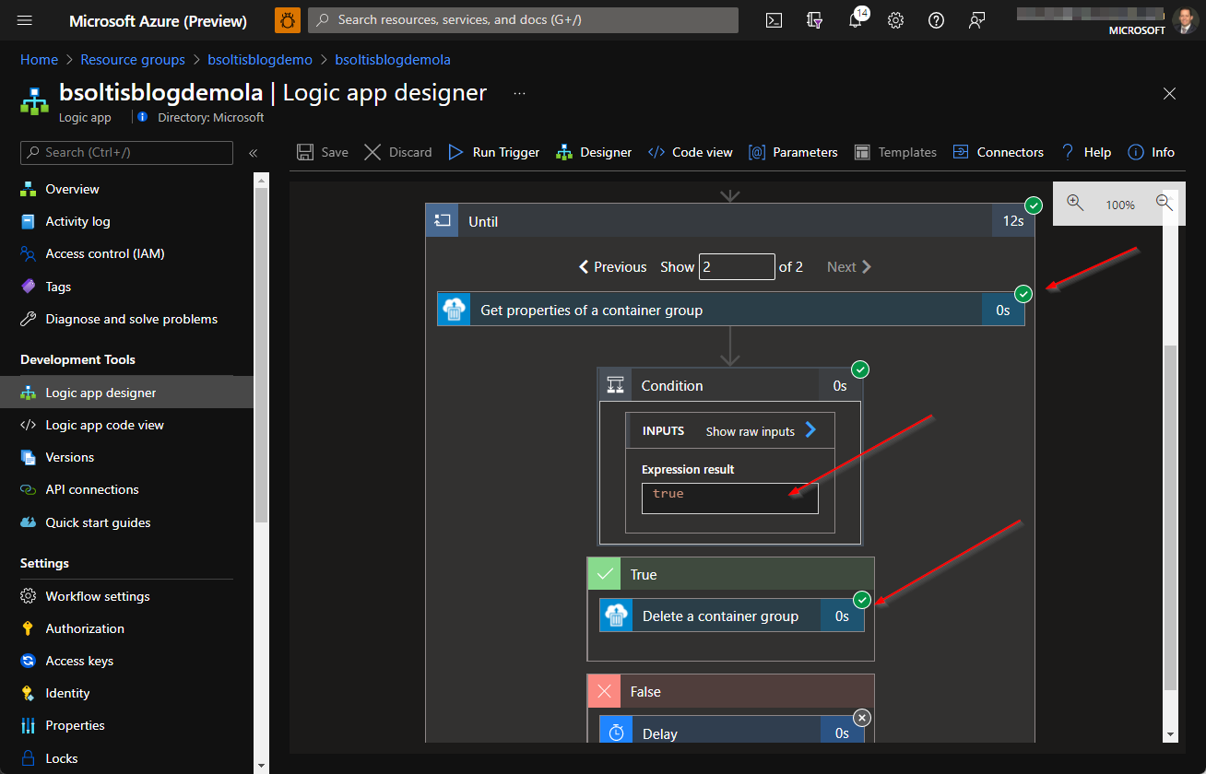Open Workflow settings from the sidebar

98,596
